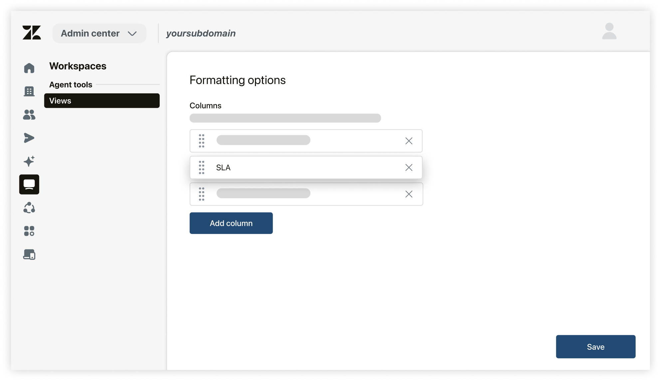This screenshot has width=661, height=381.
Task: Open the AI sparkles icon
Action: 29,161
